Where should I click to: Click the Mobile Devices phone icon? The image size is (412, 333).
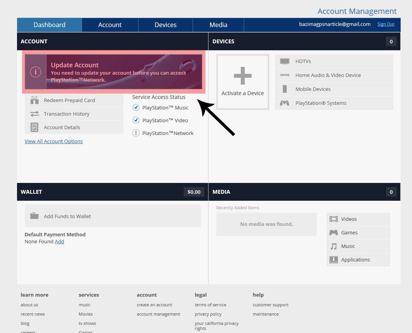point(285,89)
